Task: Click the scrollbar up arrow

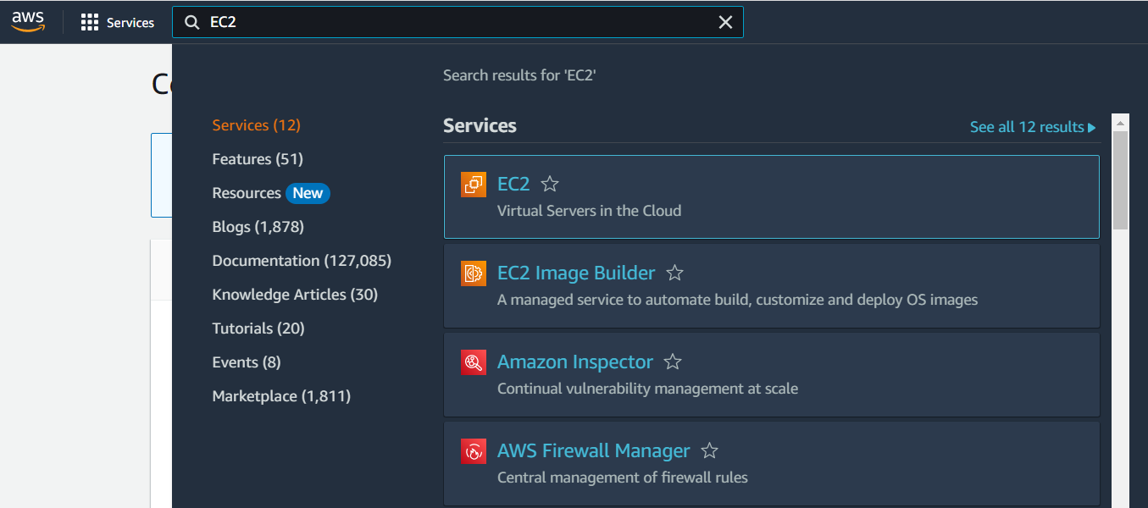Action: point(1120,122)
